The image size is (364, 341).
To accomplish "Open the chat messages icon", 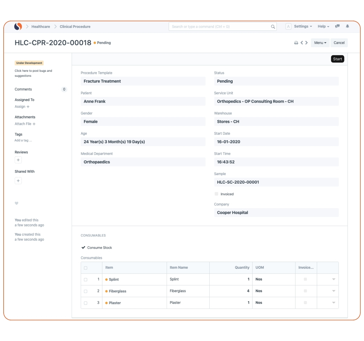I will (x=337, y=26).
